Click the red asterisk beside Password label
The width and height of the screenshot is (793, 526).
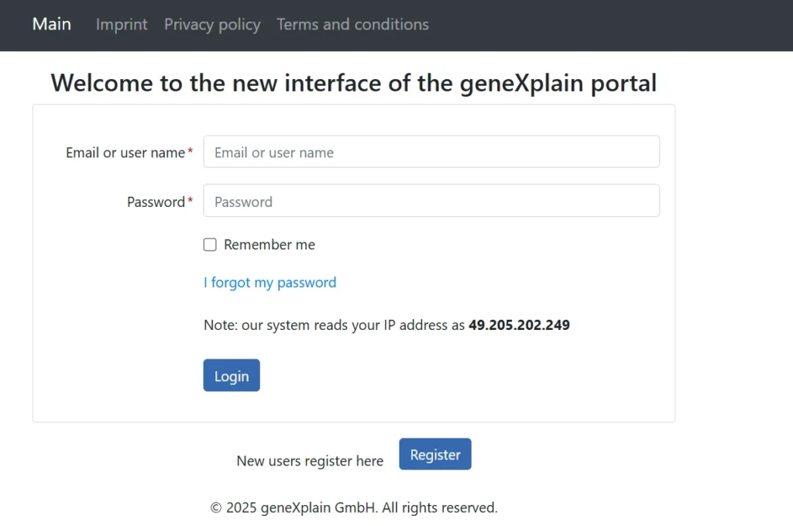[x=191, y=202]
